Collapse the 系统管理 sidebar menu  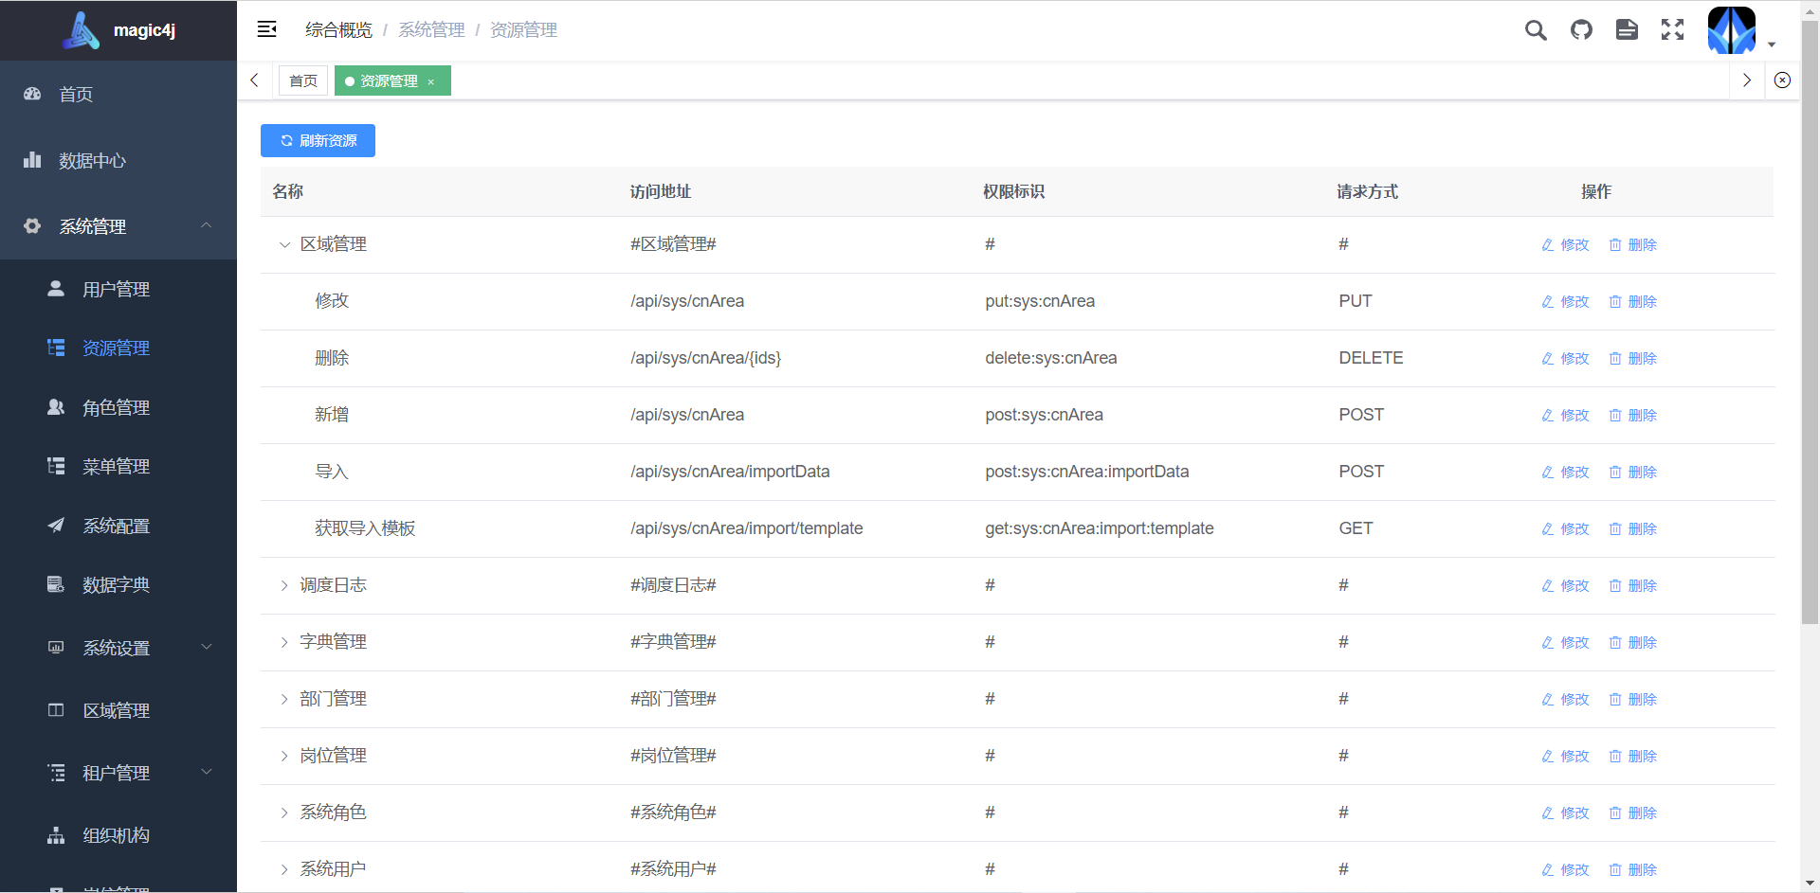[118, 226]
